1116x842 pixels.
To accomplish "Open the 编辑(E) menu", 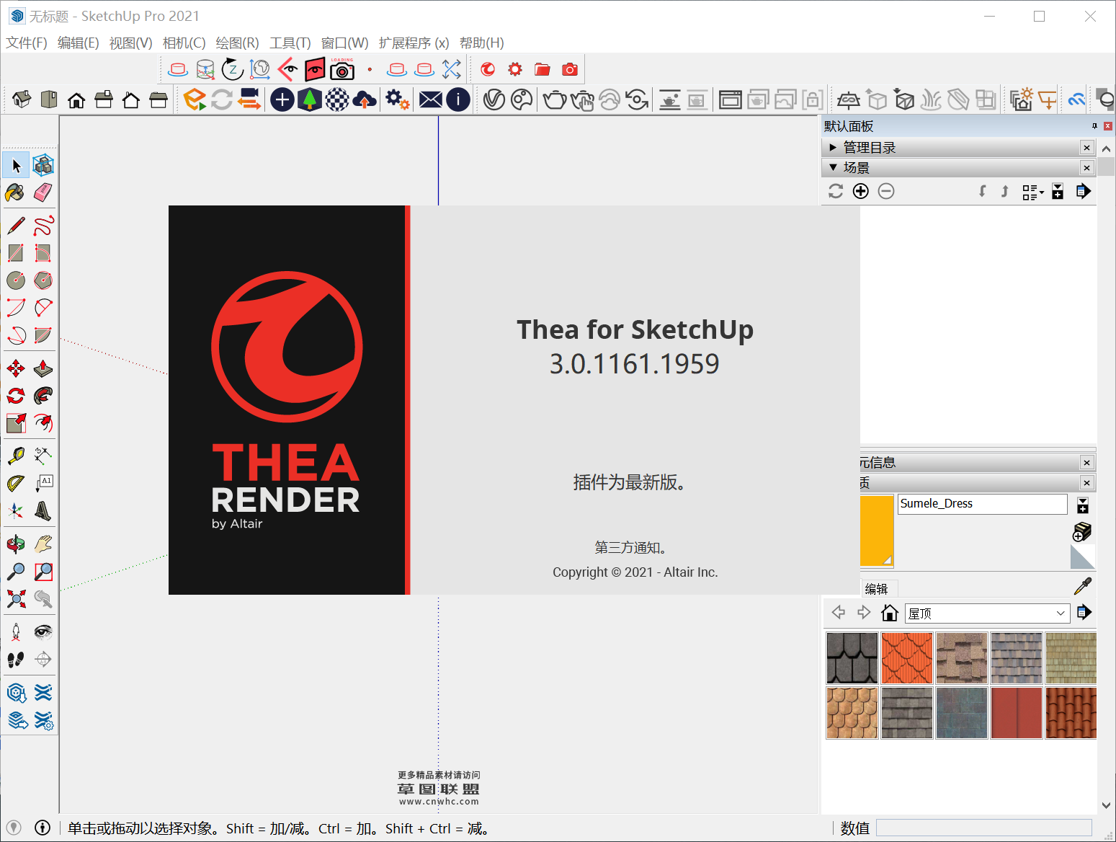I will (79, 43).
